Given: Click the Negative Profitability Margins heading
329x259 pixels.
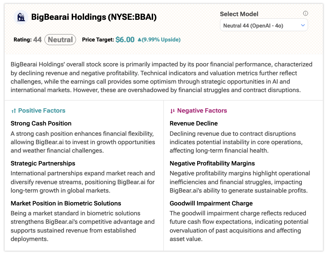Looking at the screenshot, I should click(212, 163).
